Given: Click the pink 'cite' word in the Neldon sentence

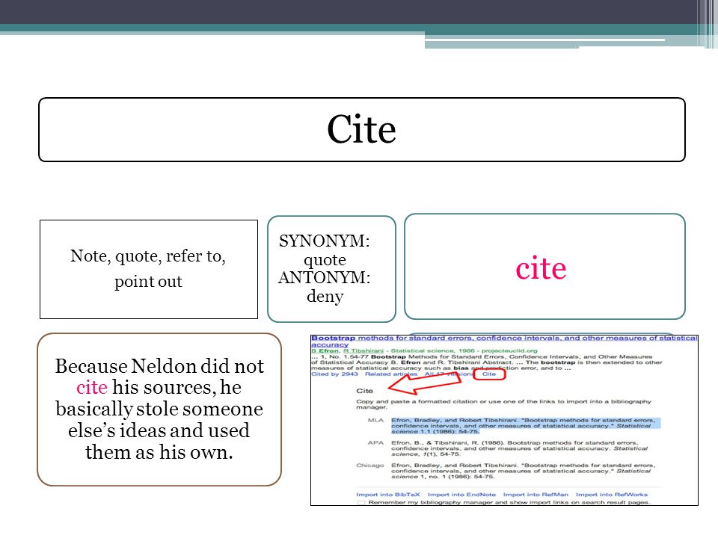Looking at the screenshot, I should pos(91,387).
